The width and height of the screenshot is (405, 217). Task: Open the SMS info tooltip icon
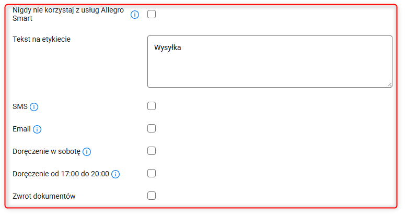tap(34, 107)
